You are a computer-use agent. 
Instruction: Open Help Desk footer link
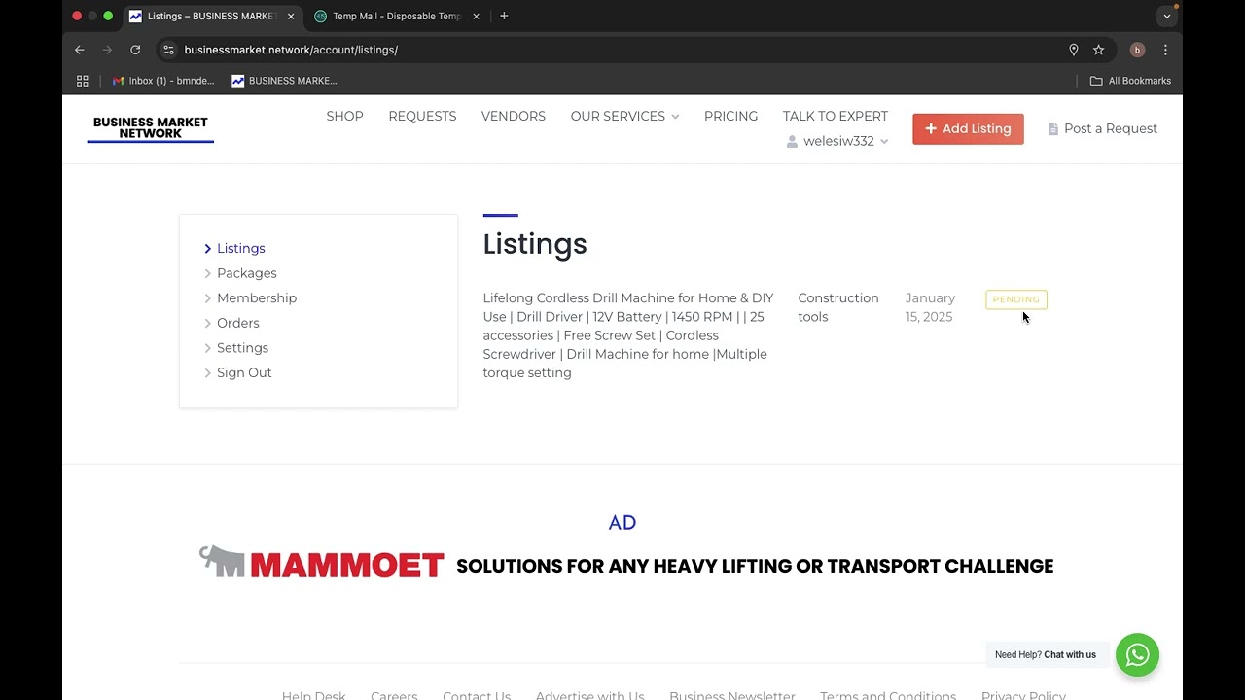tap(313, 695)
